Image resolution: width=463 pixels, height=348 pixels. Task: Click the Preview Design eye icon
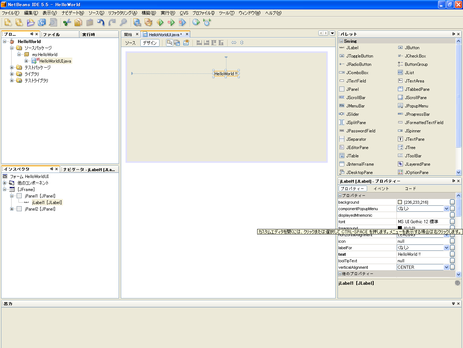(x=186, y=43)
